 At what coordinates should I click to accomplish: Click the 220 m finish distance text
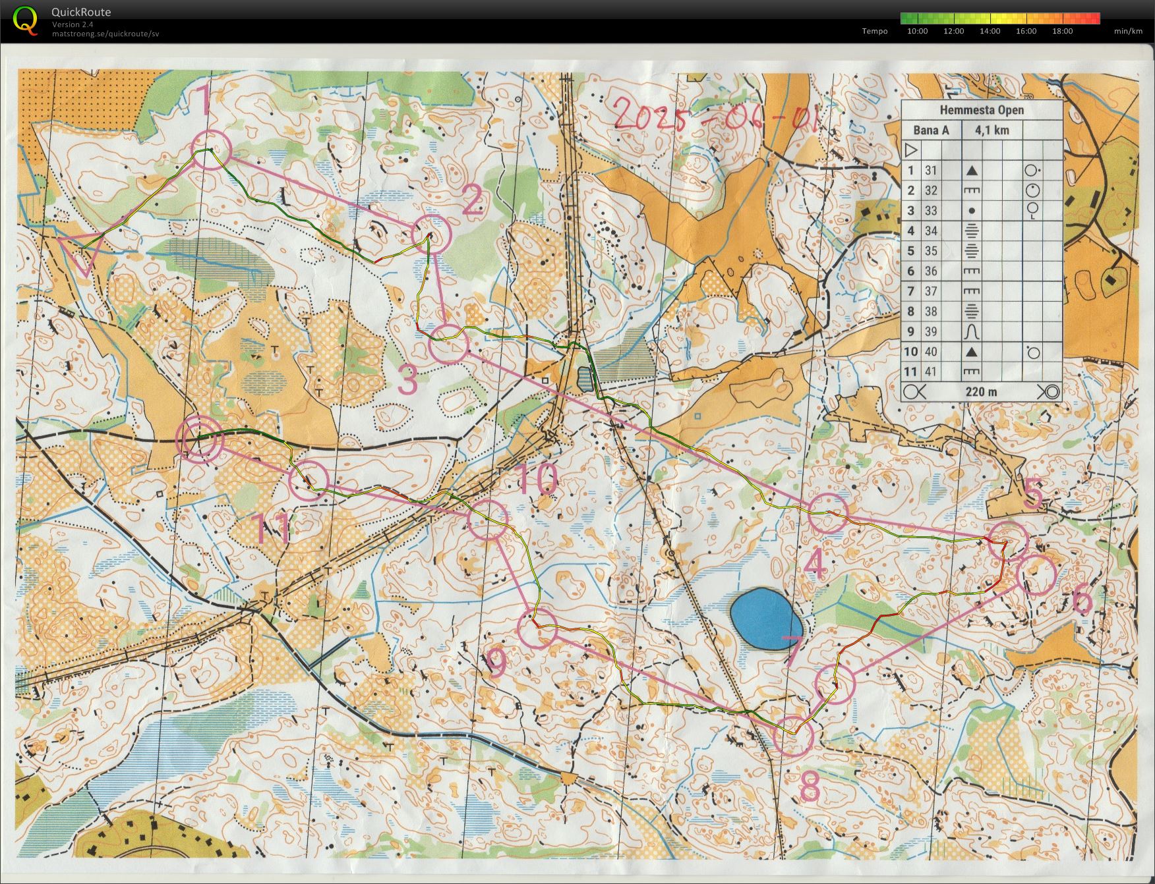tap(982, 393)
